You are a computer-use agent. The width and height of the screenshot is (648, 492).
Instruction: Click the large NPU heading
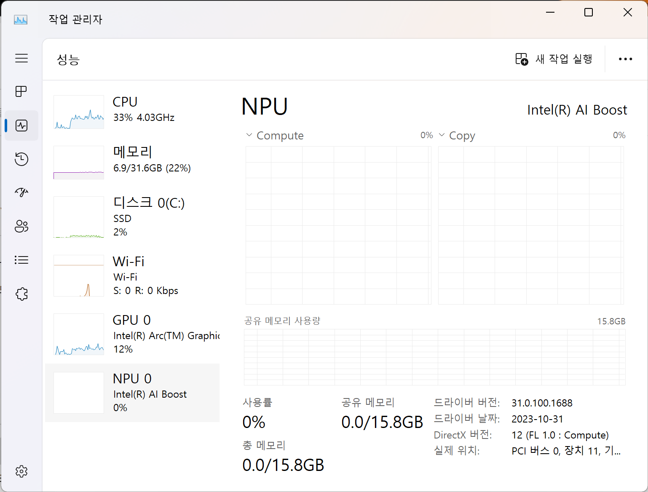coord(265,106)
